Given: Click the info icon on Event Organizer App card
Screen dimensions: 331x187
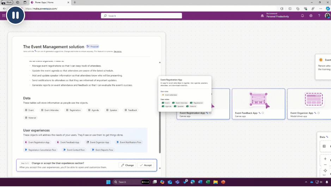Looking at the screenshot, I should point(319,113).
